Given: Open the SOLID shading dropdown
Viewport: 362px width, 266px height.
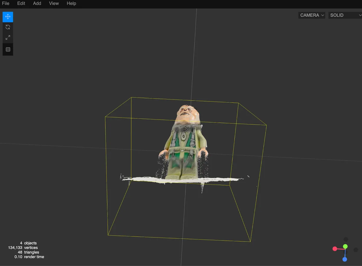Looking at the screenshot, I should click(345, 15).
